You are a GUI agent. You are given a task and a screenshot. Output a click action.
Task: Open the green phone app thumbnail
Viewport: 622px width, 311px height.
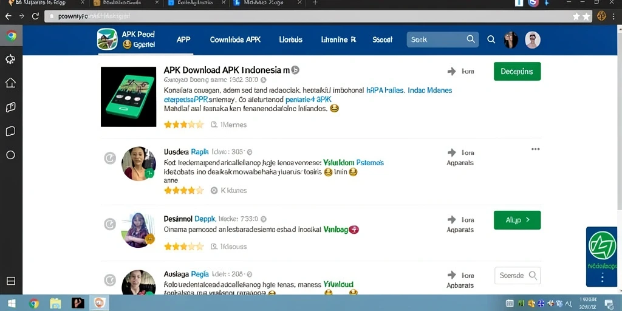tap(129, 97)
